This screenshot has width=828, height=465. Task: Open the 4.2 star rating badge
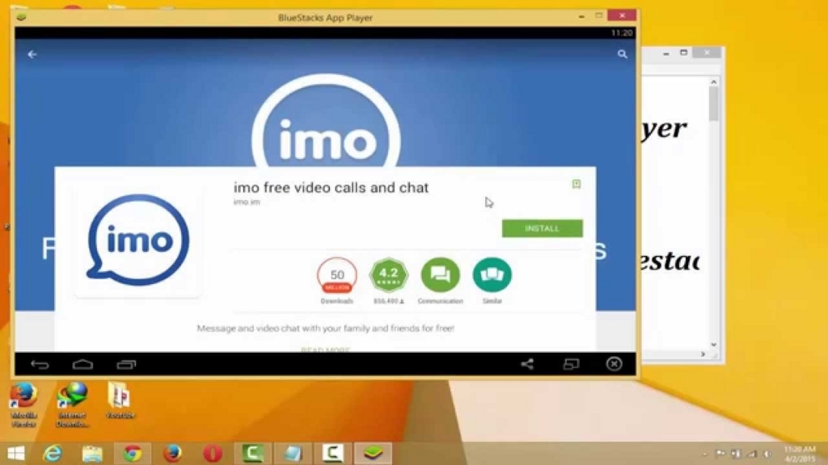coord(389,274)
